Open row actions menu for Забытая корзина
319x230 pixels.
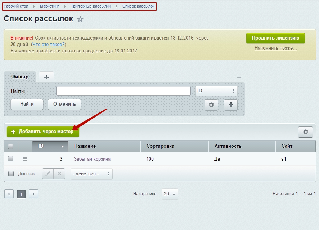[25, 159]
